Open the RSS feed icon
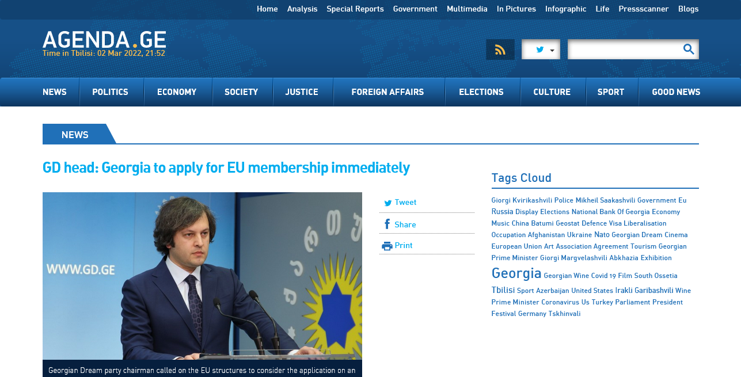 point(500,49)
